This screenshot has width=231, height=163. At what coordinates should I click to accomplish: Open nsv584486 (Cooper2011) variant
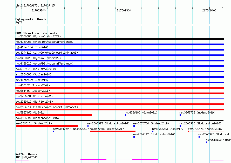[33, 91]
